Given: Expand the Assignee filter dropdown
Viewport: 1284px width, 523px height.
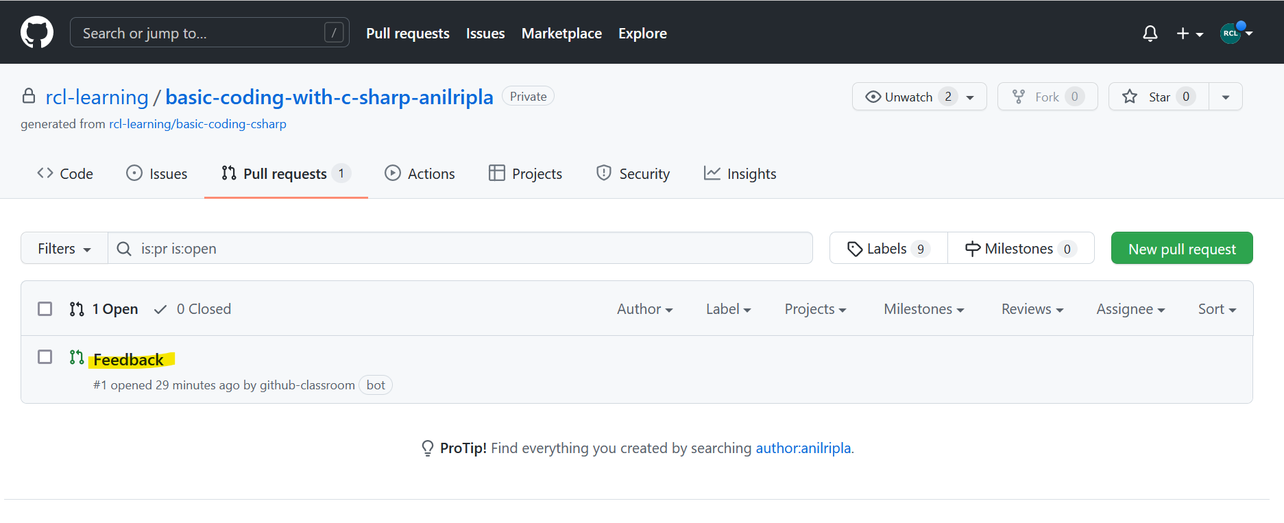Looking at the screenshot, I should pos(1130,309).
